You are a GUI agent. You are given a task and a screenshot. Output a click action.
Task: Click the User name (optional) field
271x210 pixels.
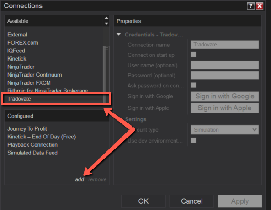(225, 65)
